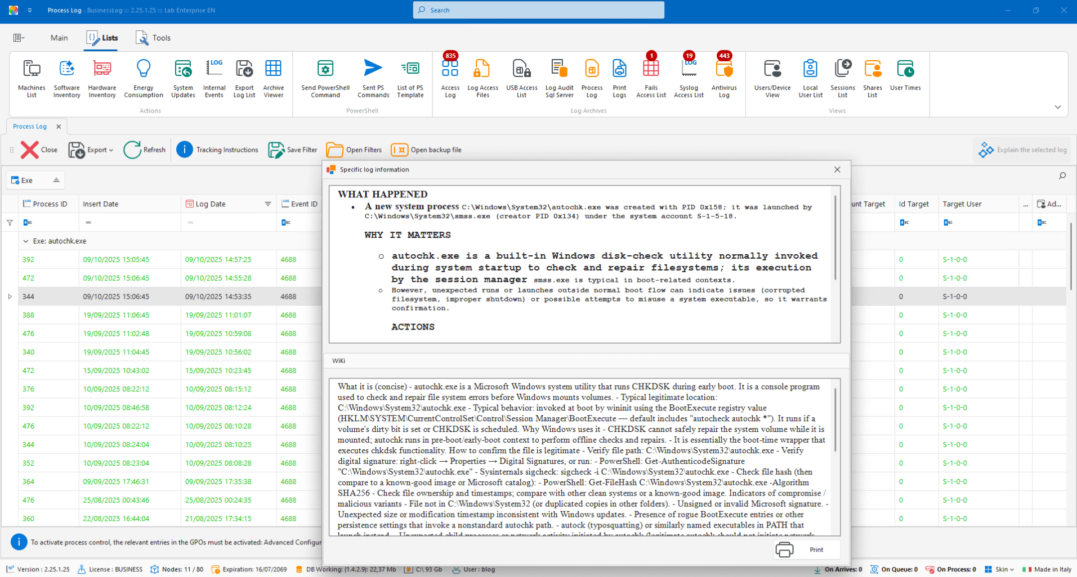Open Hardware Inventory from the ribbon
The height and width of the screenshot is (577, 1077).
coord(102,69)
